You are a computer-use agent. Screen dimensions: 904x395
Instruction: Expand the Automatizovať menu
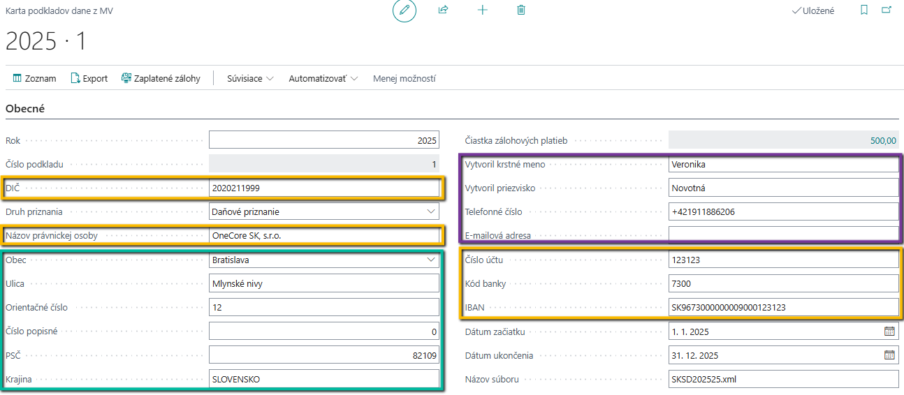[323, 78]
